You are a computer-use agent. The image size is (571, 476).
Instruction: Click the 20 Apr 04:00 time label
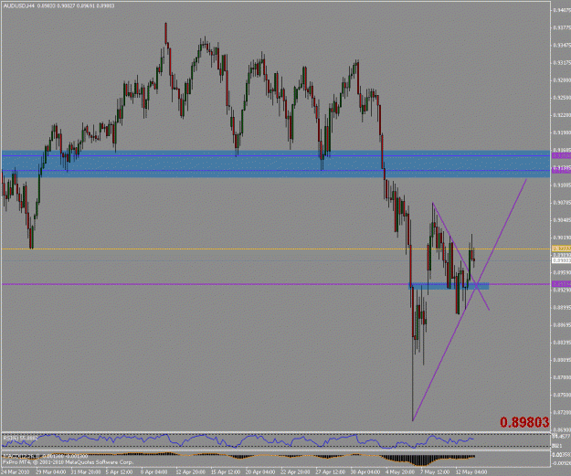pyautogui.click(x=260, y=472)
